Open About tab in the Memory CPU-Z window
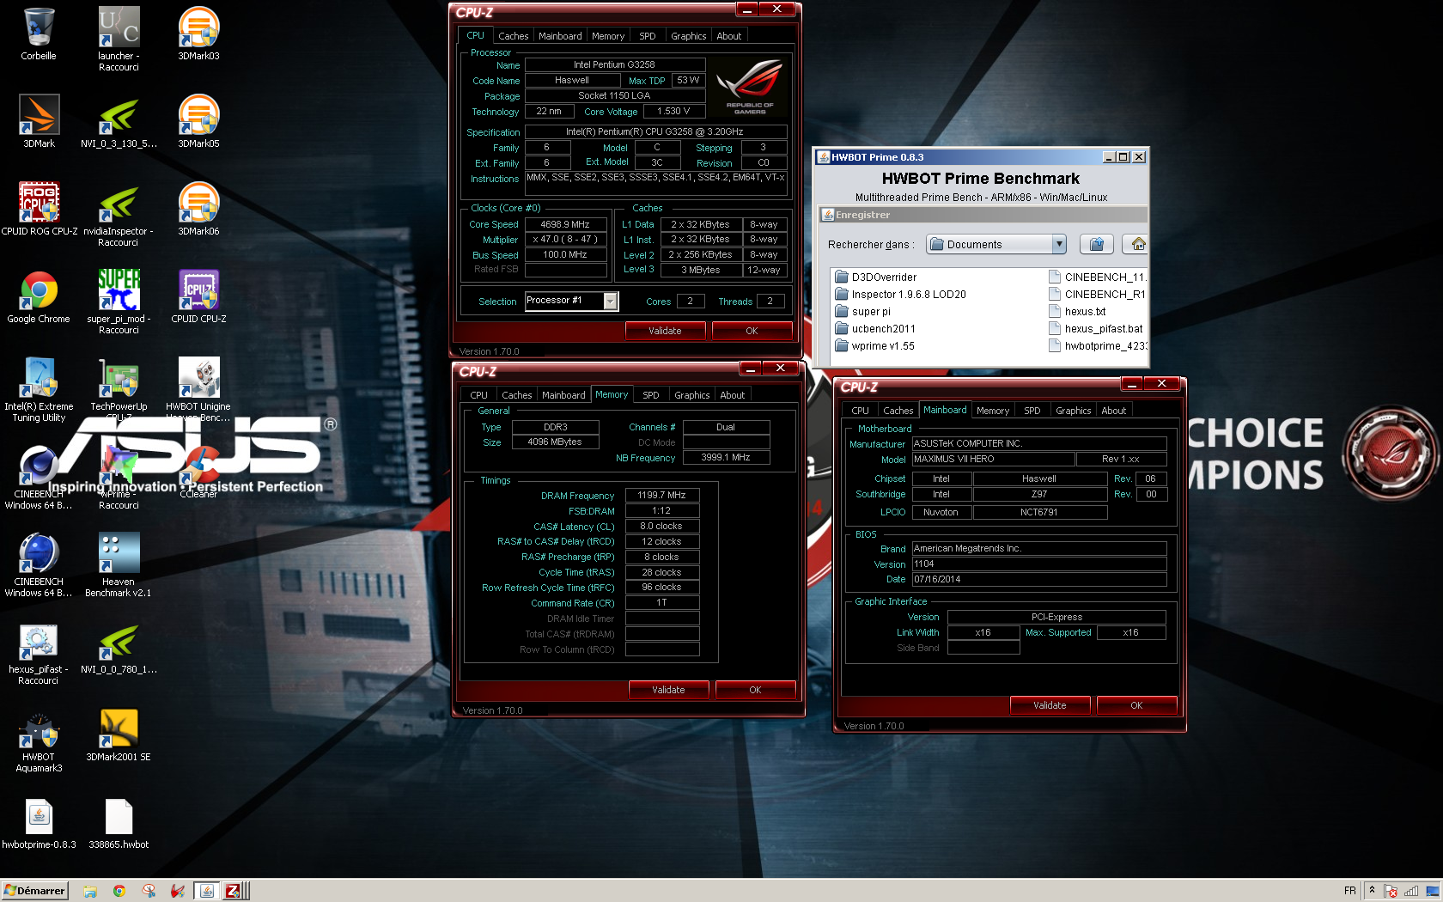This screenshot has height=902, width=1443. [x=732, y=395]
